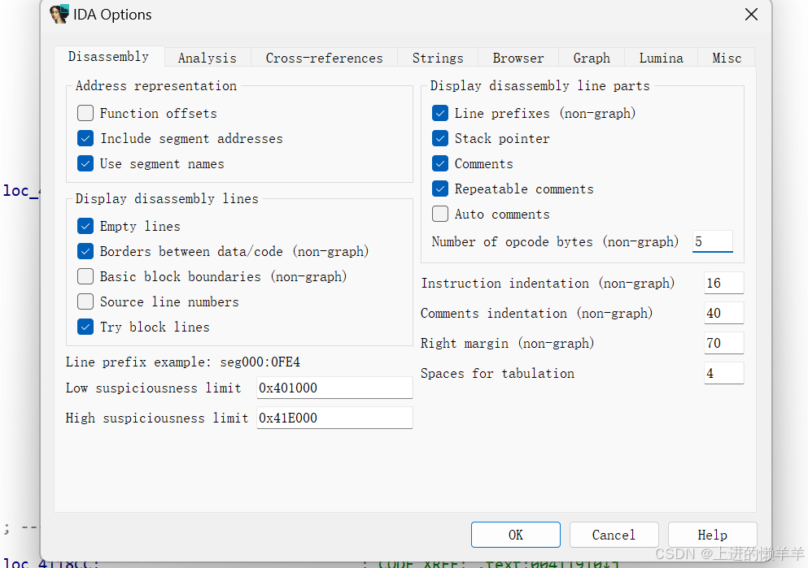Viewport: 808px width, 568px height.
Task: Uncheck the Comments checkbox
Action: tap(440, 163)
